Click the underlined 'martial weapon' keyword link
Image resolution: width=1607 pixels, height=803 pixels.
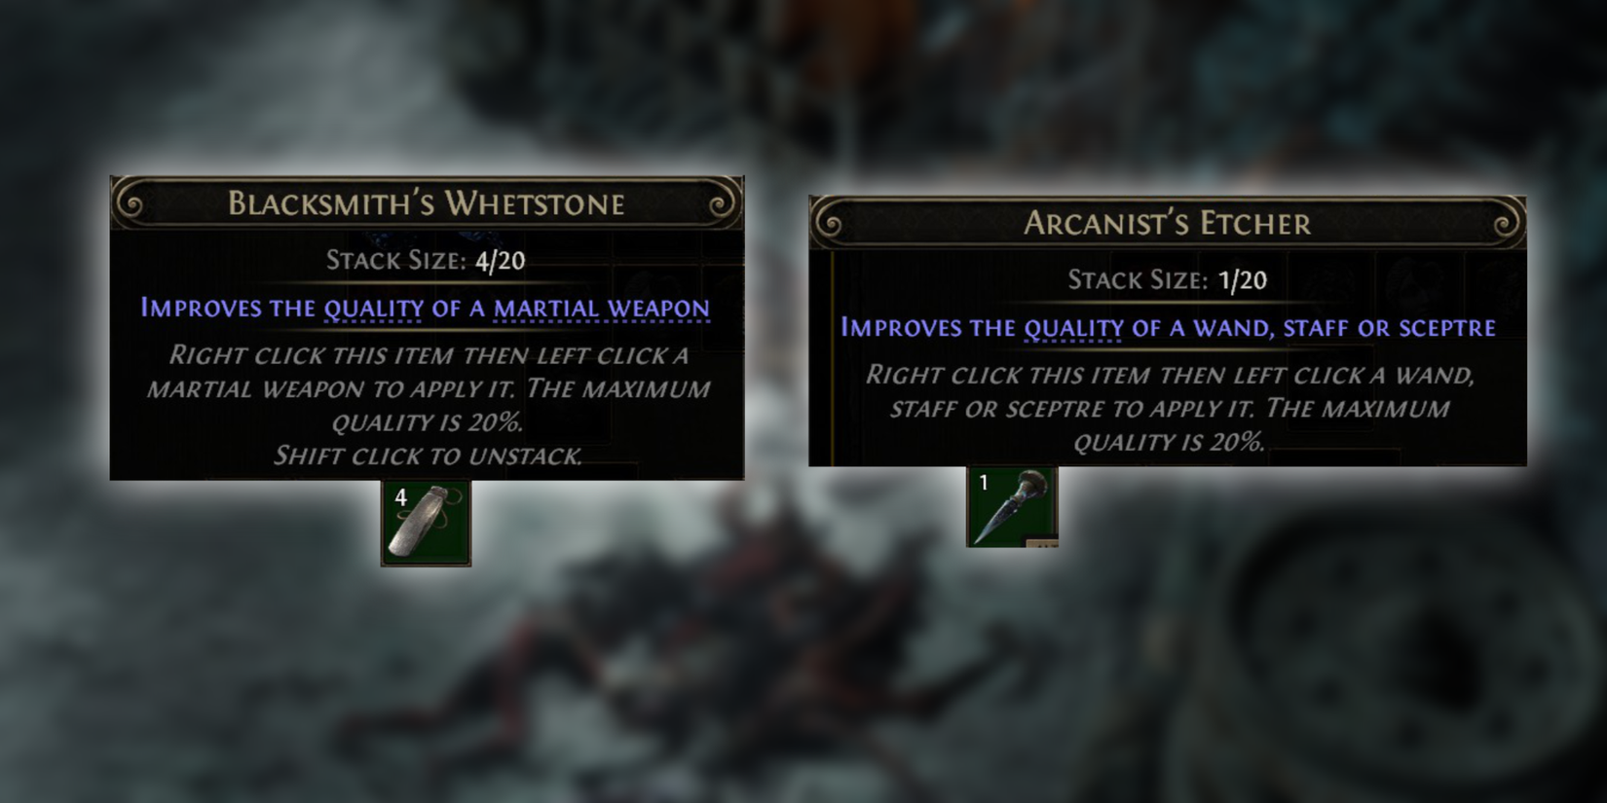tap(602, 309)
